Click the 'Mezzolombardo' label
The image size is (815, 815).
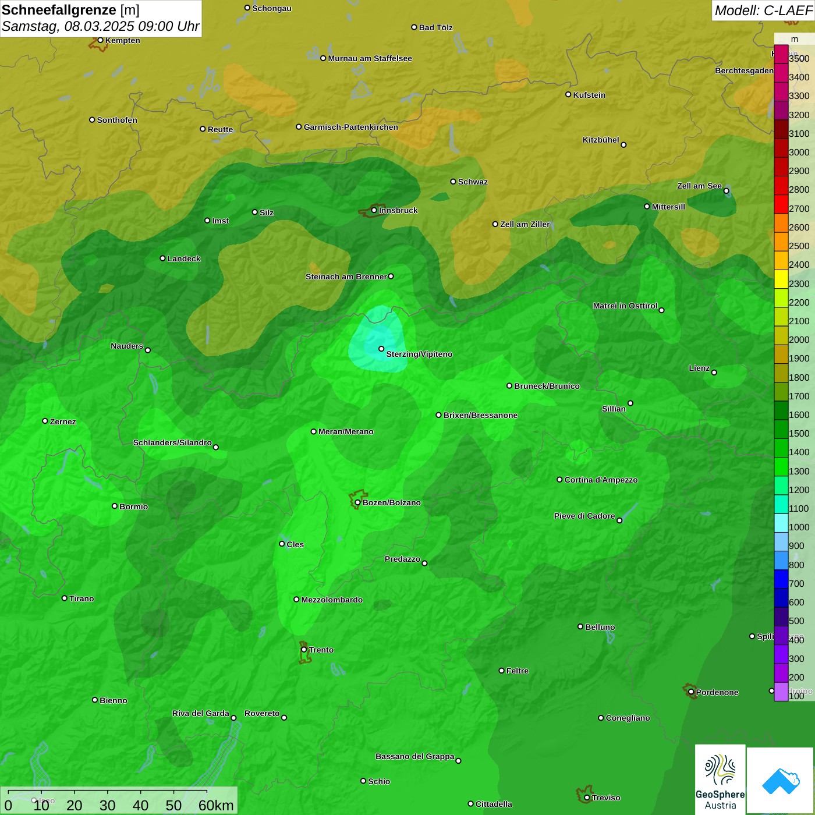(x=332, y=600)
